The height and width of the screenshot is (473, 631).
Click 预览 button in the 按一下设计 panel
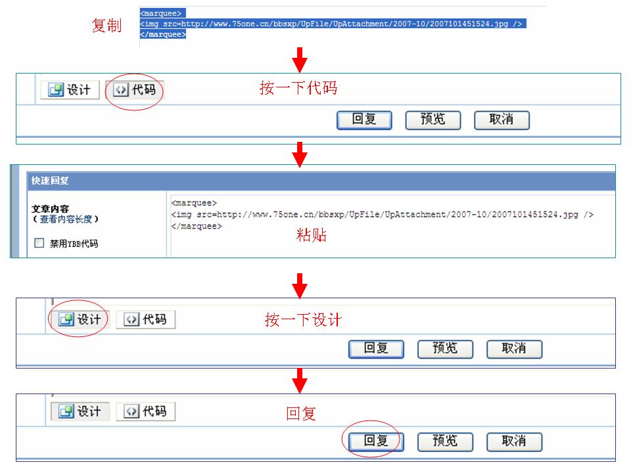click(445, 349)
